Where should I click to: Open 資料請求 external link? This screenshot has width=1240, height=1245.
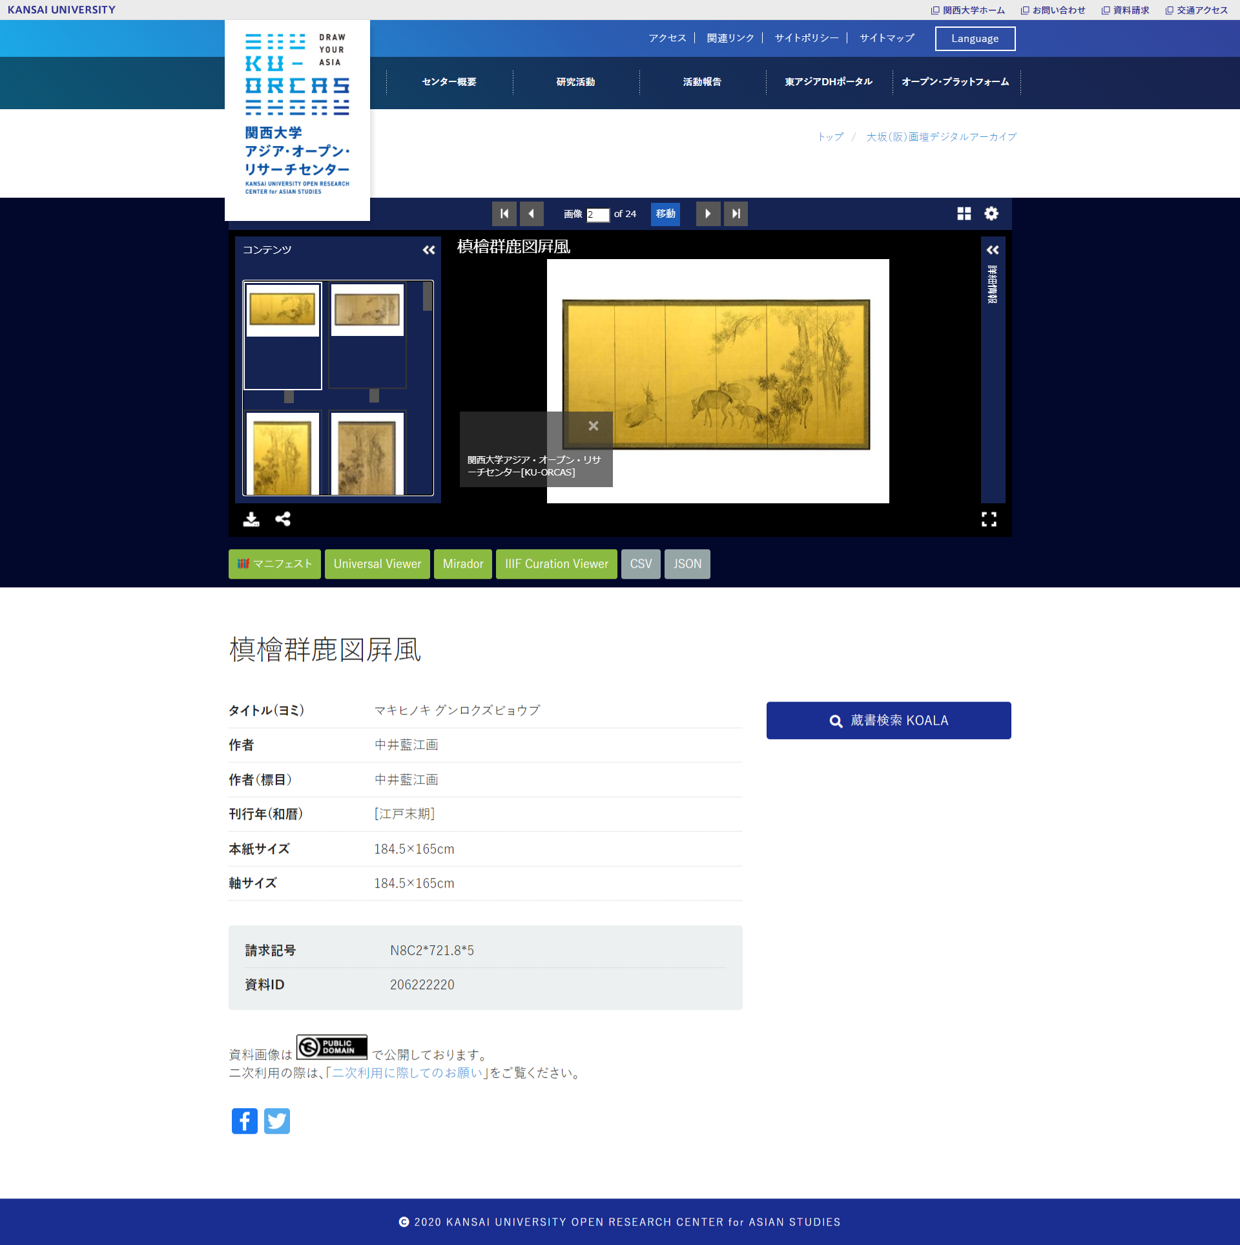tap(1126, 10)
